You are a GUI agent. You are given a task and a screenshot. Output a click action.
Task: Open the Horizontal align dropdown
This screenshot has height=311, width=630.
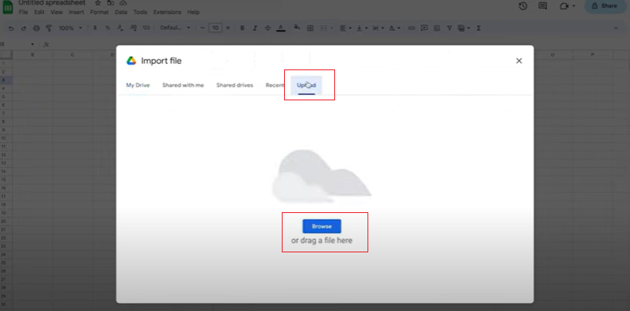[x=345, y=28]
